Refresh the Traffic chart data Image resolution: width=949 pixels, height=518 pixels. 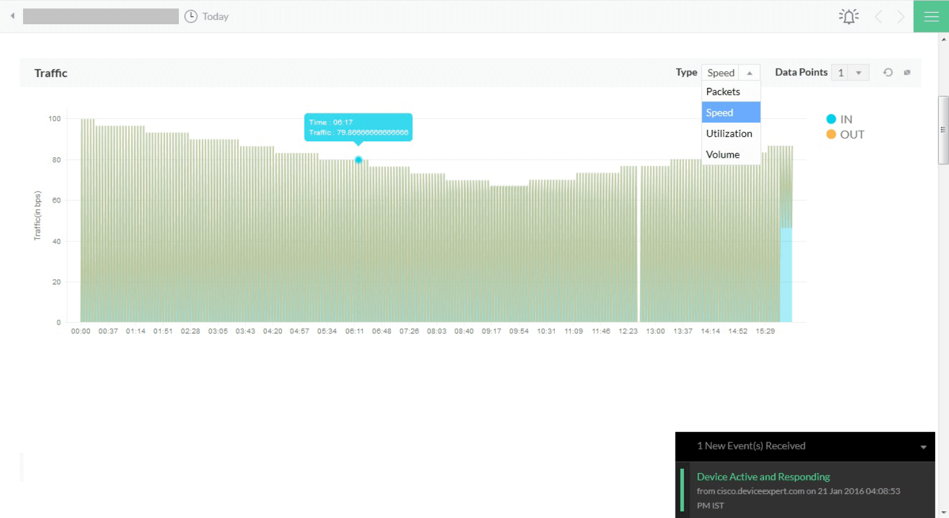pos(888,72)
